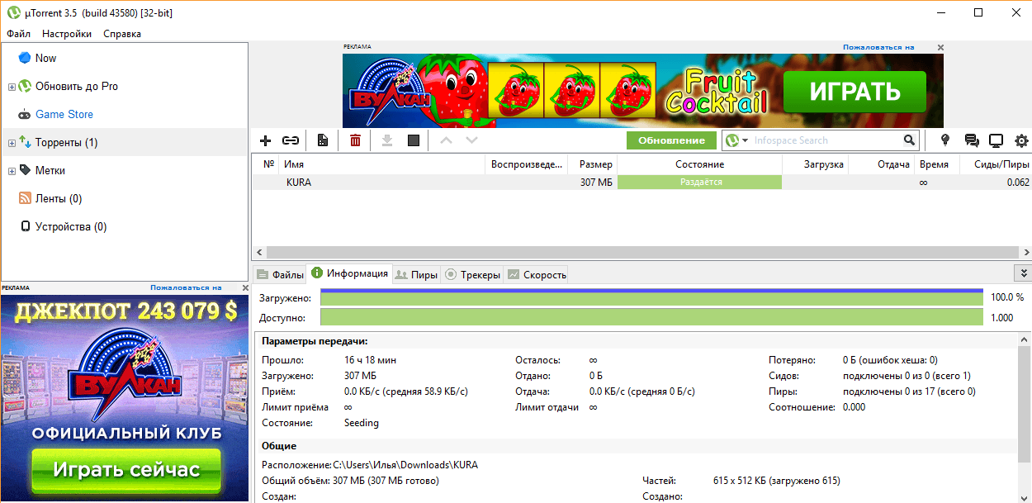Click the lightbulb icon in toolbar
Viewport: 1032px width, 503px height.
[946, 140]
